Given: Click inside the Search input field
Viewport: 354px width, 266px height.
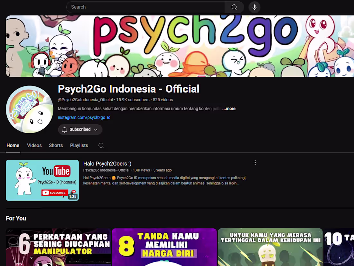Looking at the screenshot, I should point(145,7).
